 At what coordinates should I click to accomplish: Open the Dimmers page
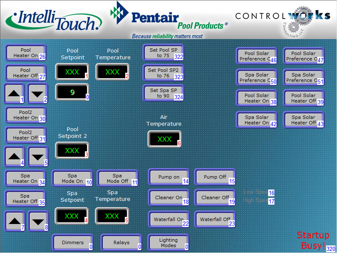(x=73, y=242)
